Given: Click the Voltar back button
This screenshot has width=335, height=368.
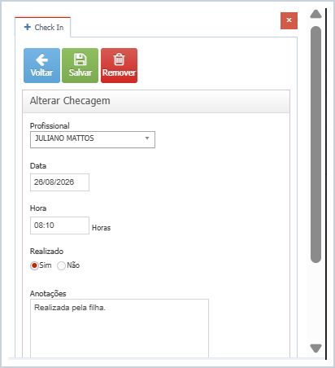Looking at the screenshot, I should tap(41, 65).
